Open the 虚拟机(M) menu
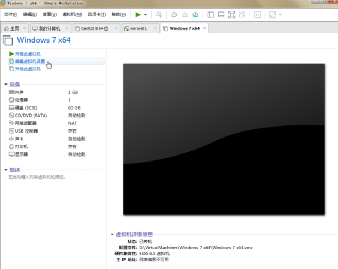Screen dimensions: 338x269 pyautogui.click(x=72, y=14)
